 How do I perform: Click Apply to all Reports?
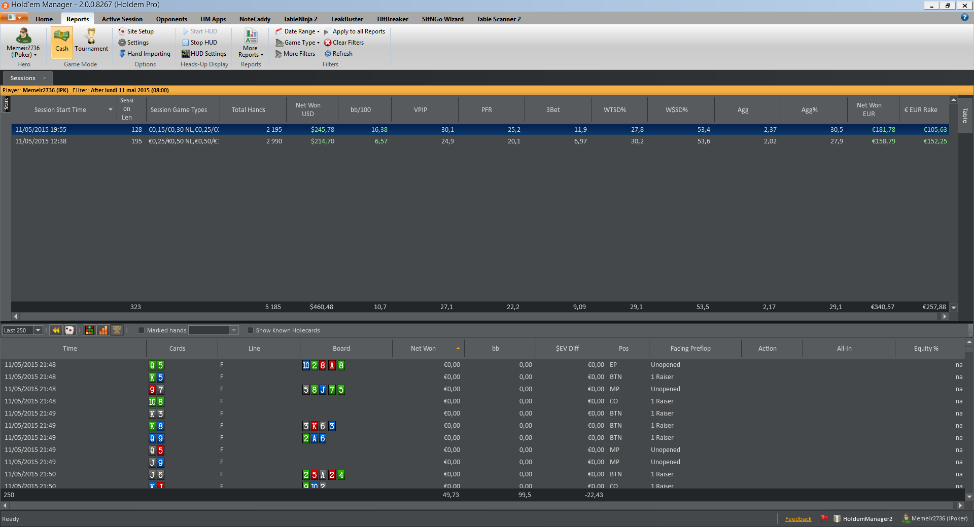pyautogui.click(x=355, y=31)
